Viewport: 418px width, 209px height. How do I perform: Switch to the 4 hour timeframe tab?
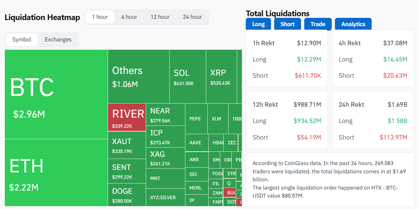[129, 17]
